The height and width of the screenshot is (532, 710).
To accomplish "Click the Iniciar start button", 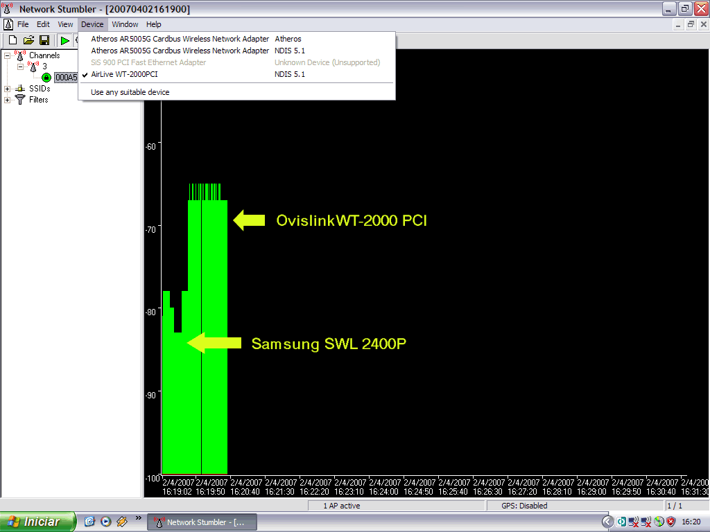I will click(x=37, y=522).
